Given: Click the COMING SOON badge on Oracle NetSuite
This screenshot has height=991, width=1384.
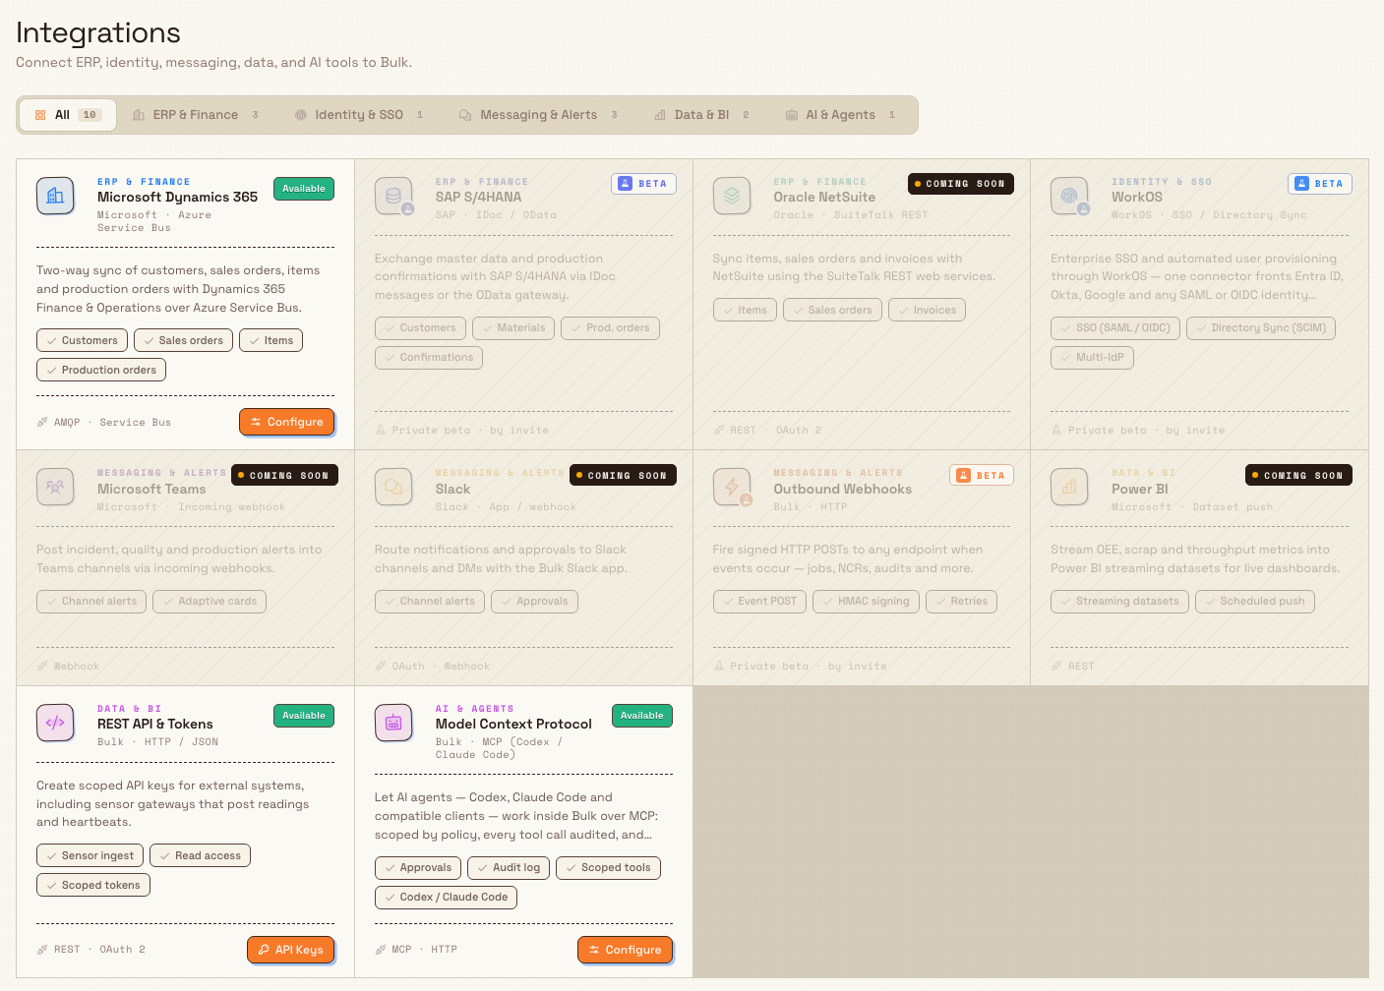Looking at the screenshot, I should tap(960, 184).
